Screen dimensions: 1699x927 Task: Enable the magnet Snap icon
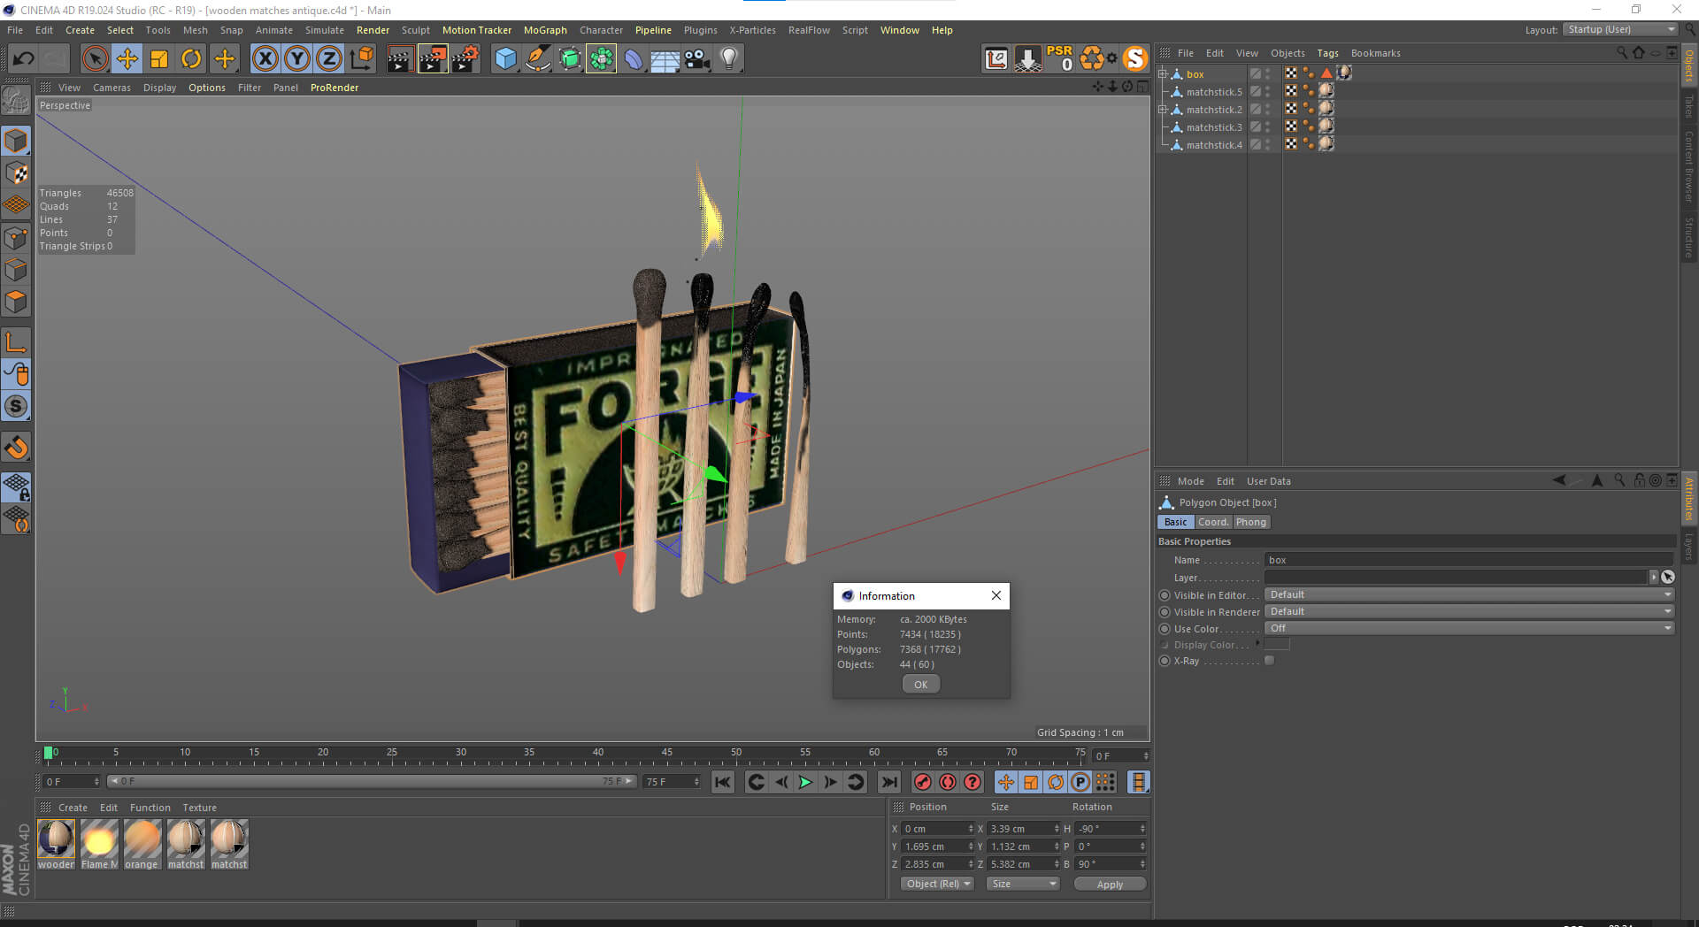coord(16,447)
